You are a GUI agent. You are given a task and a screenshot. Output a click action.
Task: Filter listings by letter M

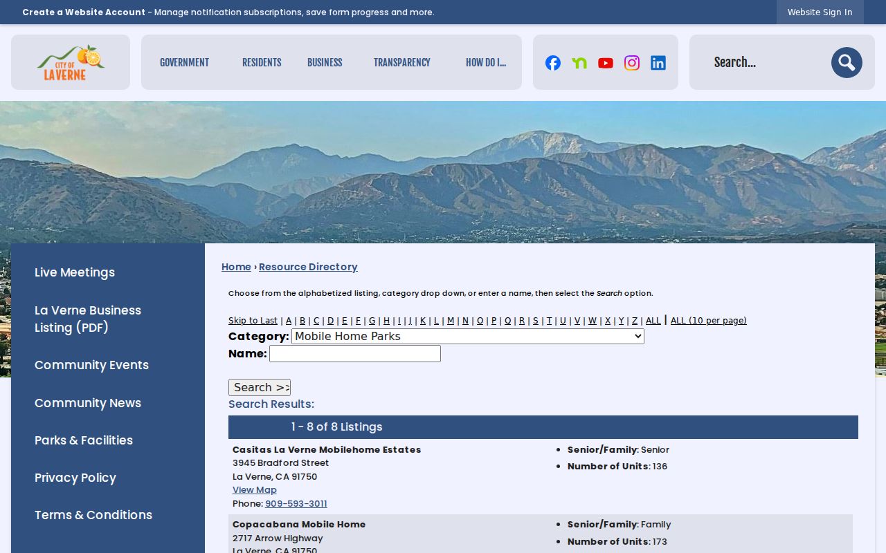451,321
